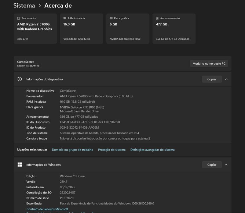
Task: Click the Tipo de sistema value about 64 bits
Action: (99, 133)
